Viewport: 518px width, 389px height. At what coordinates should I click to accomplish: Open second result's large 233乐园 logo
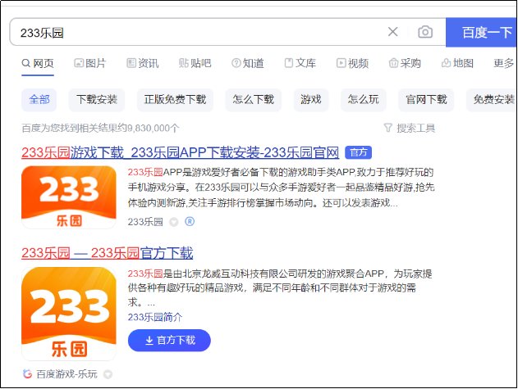(x=69, y=314)
